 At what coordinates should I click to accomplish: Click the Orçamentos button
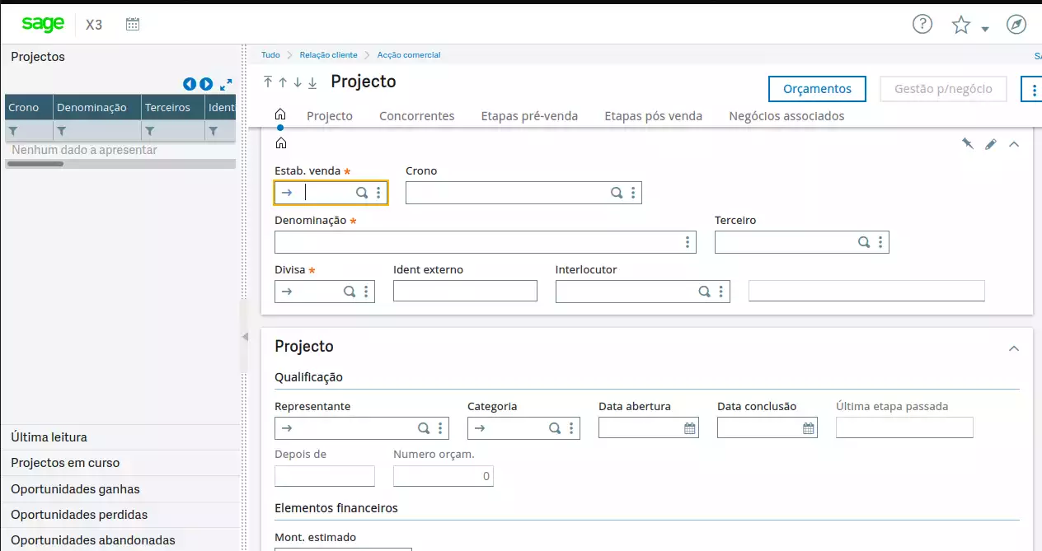(x=817, y=89)
